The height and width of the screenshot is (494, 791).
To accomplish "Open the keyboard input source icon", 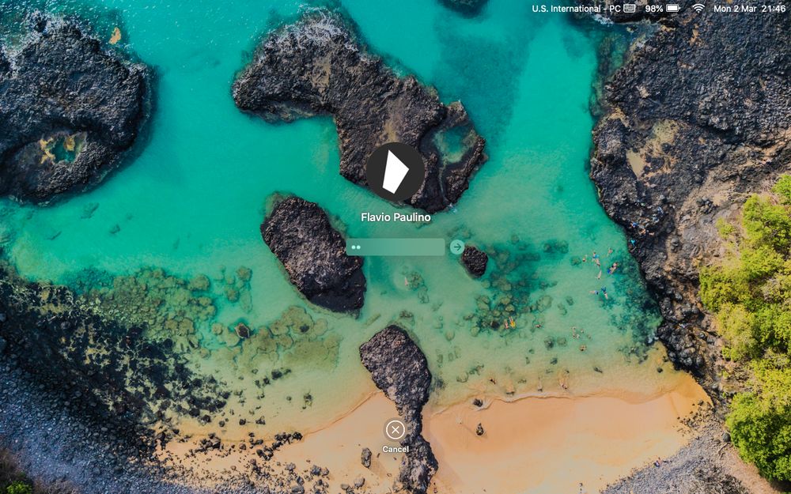I will point(630,9).
